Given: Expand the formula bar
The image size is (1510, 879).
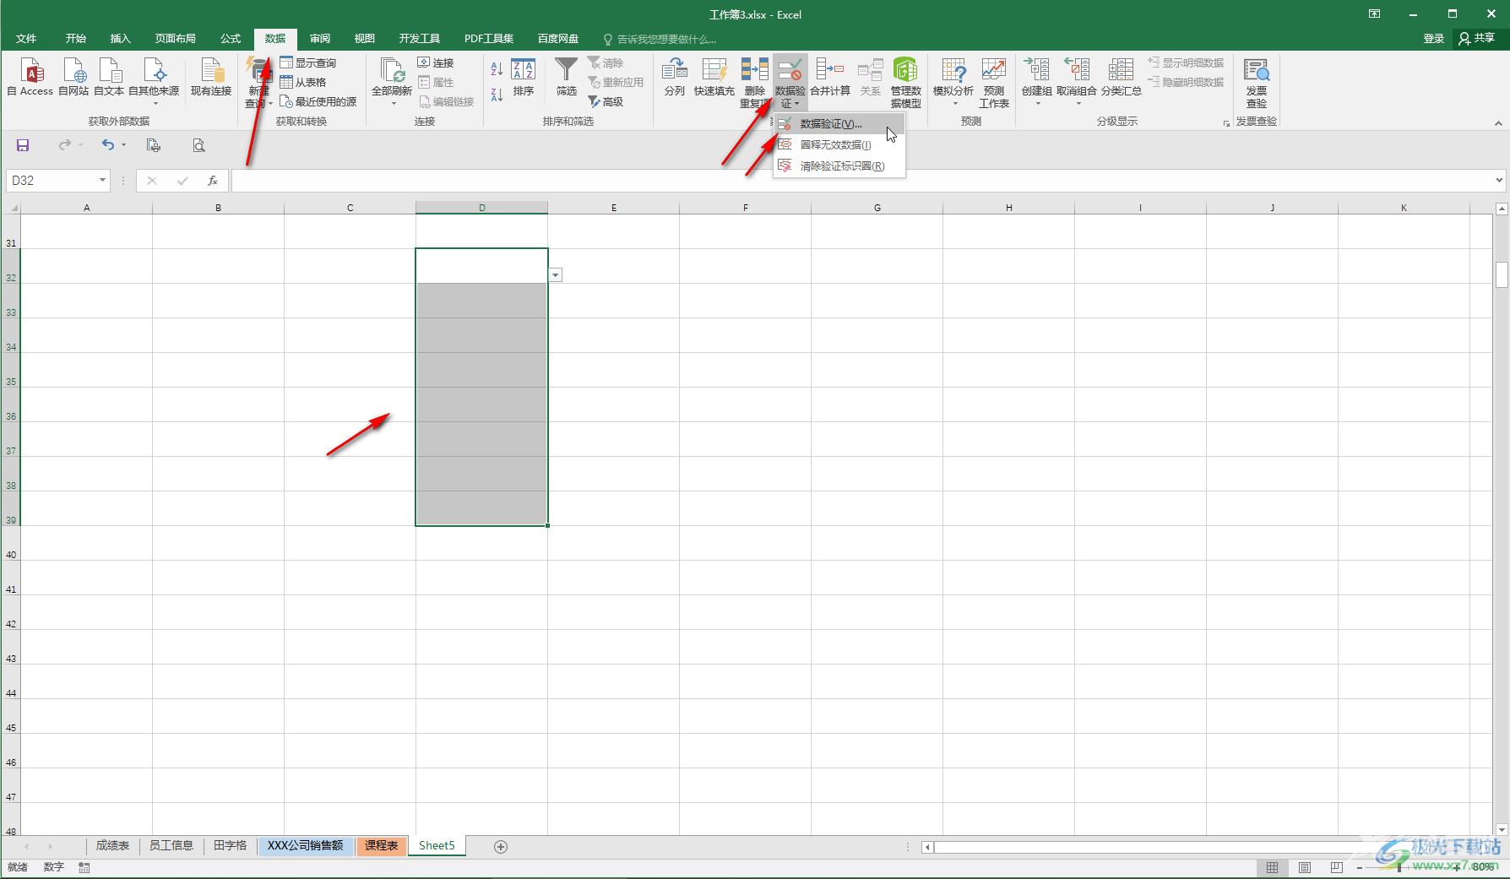Looking at the screenshot, I should tap(1499, 180).
